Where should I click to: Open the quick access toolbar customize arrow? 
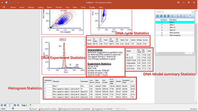18,3
